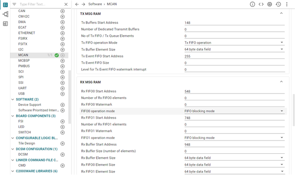Open the three-dot more options menu
Viewport: 295px width, 175px height.
[287, 4]
